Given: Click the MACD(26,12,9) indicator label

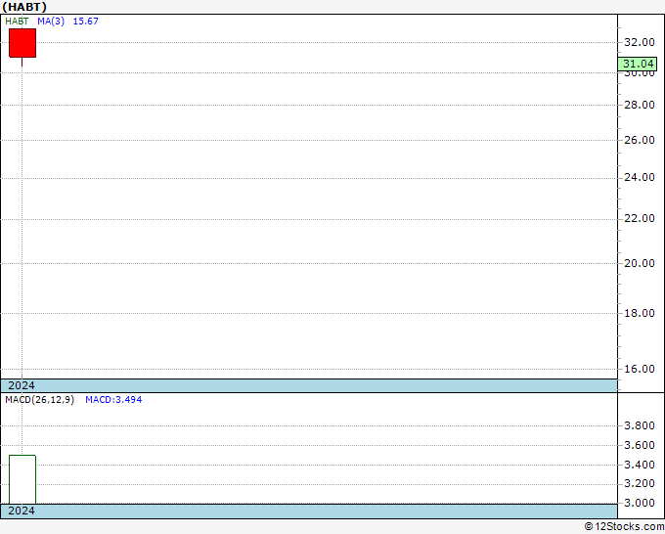Looking at the screenshot, I should 39,400.
